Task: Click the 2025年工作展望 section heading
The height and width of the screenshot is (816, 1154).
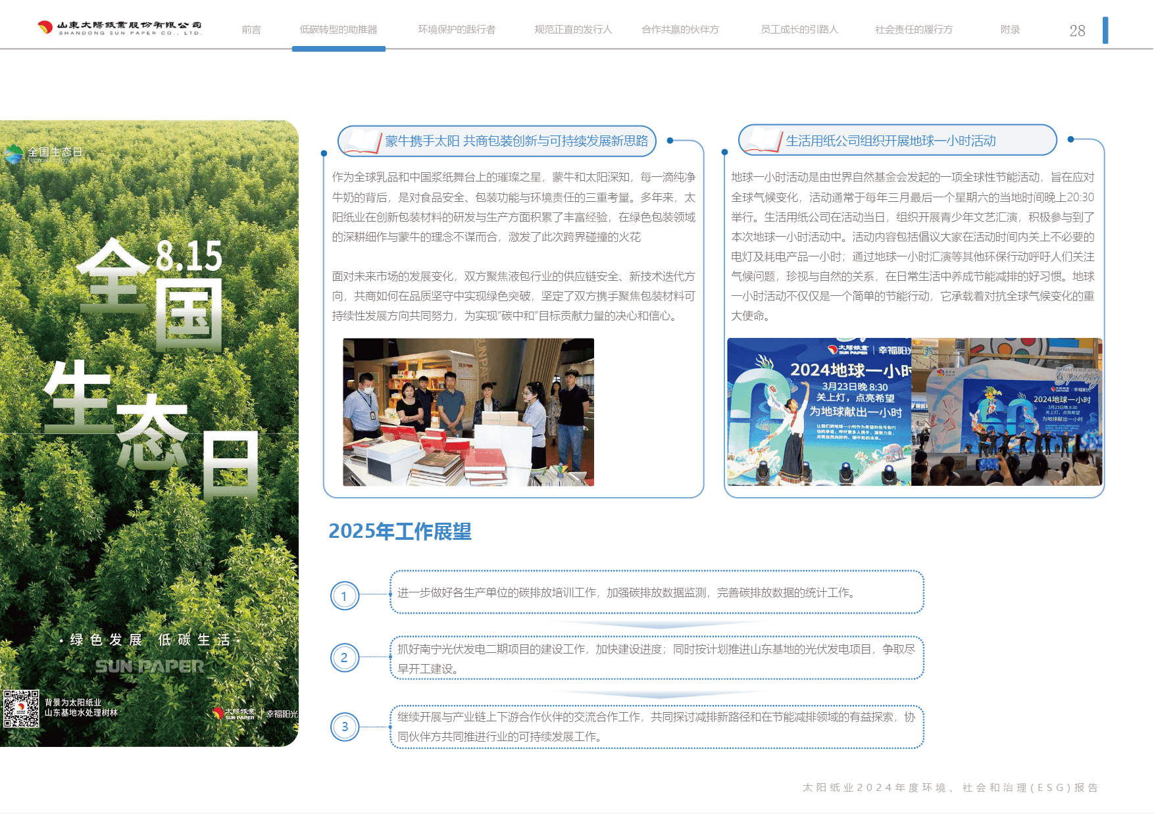Action: (399, 531)
